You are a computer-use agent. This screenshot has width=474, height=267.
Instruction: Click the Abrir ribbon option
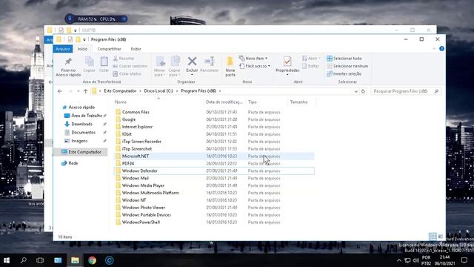click(311, 58)
